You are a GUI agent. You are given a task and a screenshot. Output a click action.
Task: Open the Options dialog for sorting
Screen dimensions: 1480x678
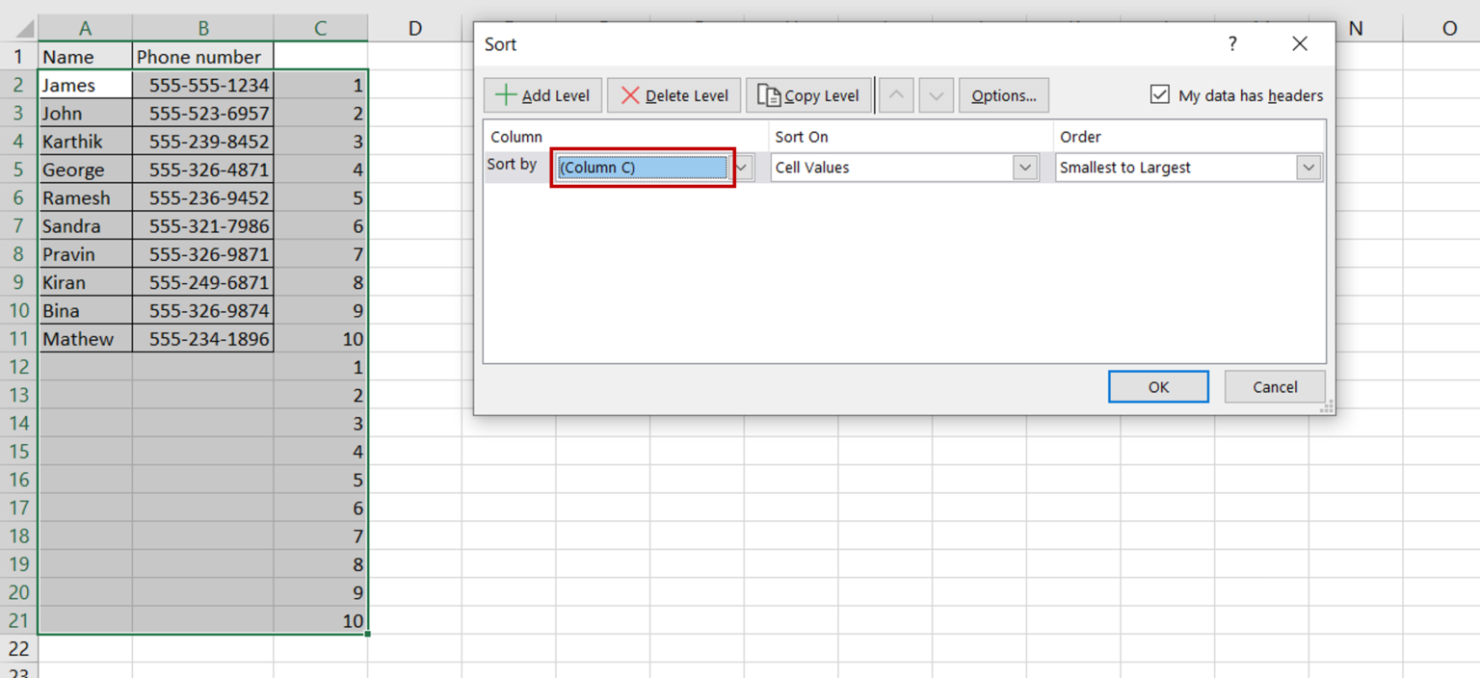pos(1003,94)
